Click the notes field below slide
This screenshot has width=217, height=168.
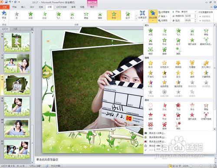coord(125,160)
